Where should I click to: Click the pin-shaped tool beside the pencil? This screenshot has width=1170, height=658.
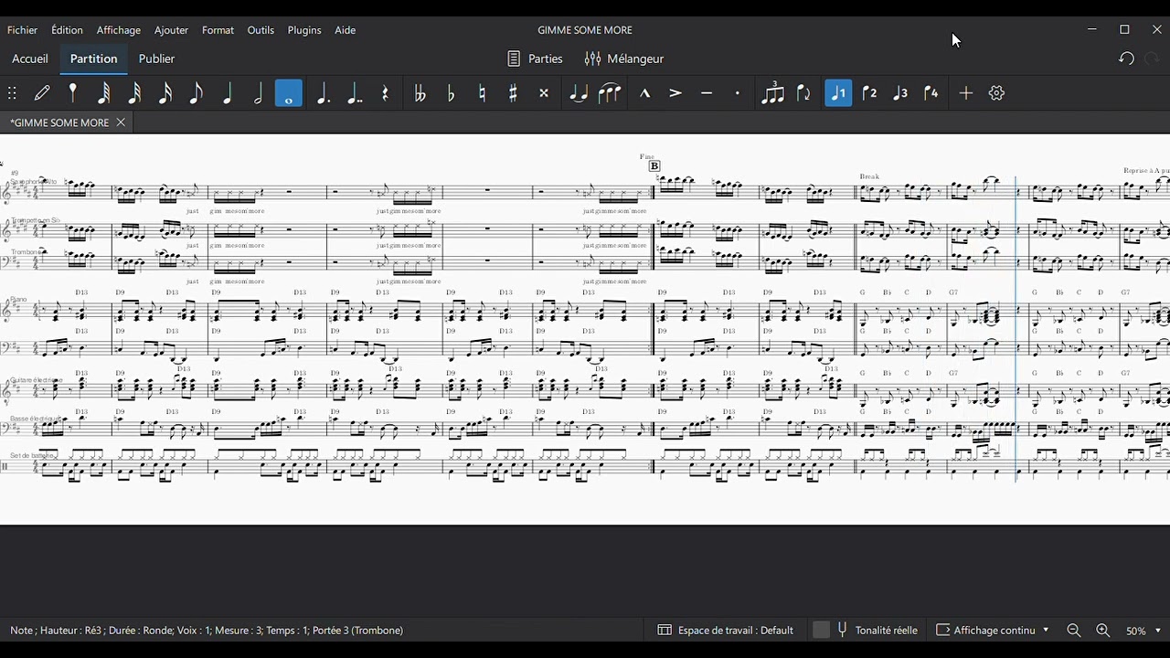pyautogui.click(x=73, y=93)
